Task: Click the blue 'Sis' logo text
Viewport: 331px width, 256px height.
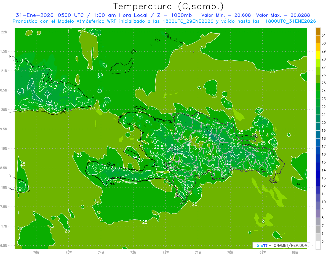Action: pyautogui.click(x=260, y=245)
